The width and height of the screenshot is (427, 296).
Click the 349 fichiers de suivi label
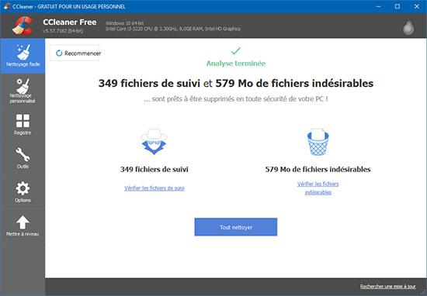click(154, 170)
